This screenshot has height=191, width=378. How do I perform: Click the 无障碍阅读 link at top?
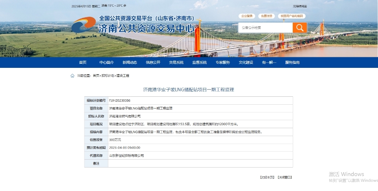300,6
